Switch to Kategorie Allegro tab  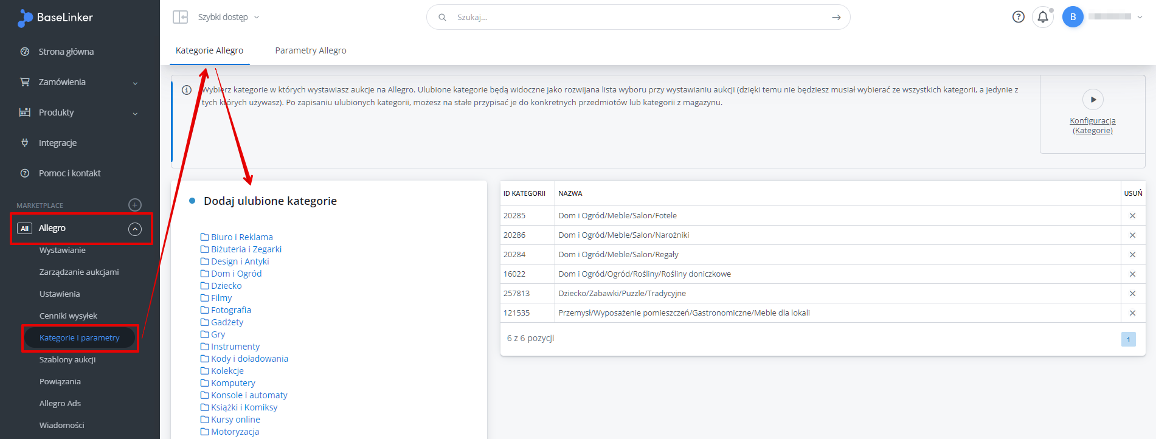point(209,50)
